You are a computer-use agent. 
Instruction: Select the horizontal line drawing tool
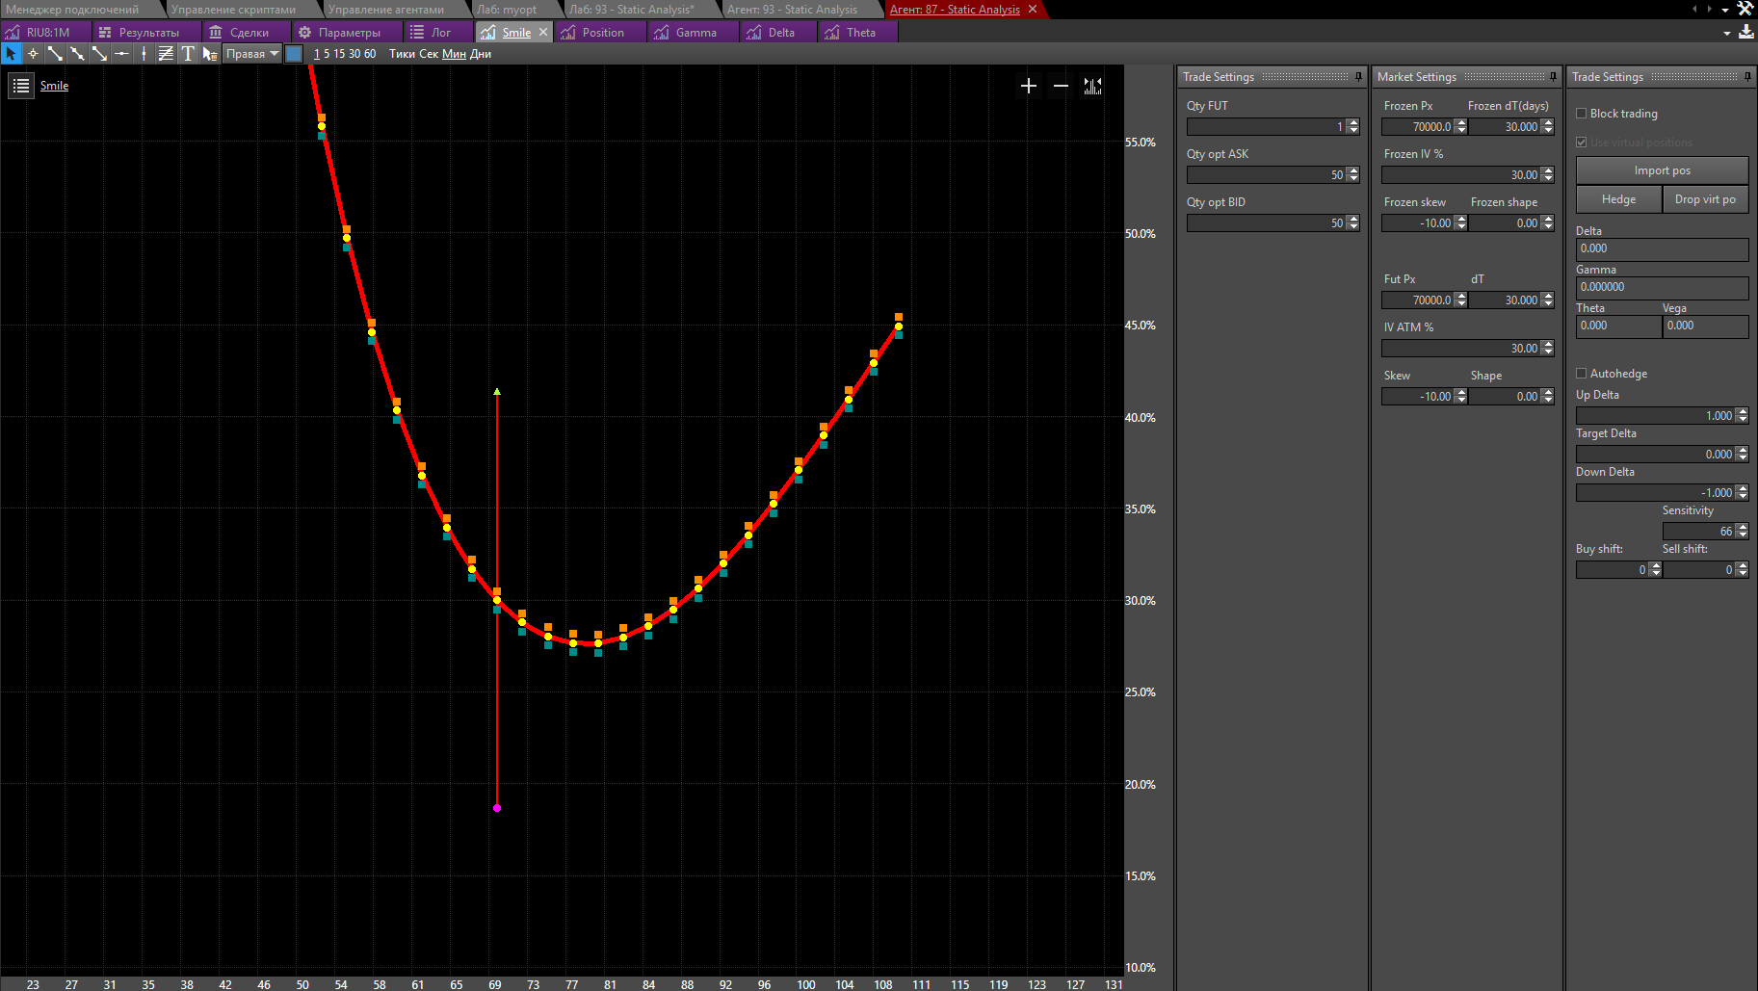click(121, 54)
